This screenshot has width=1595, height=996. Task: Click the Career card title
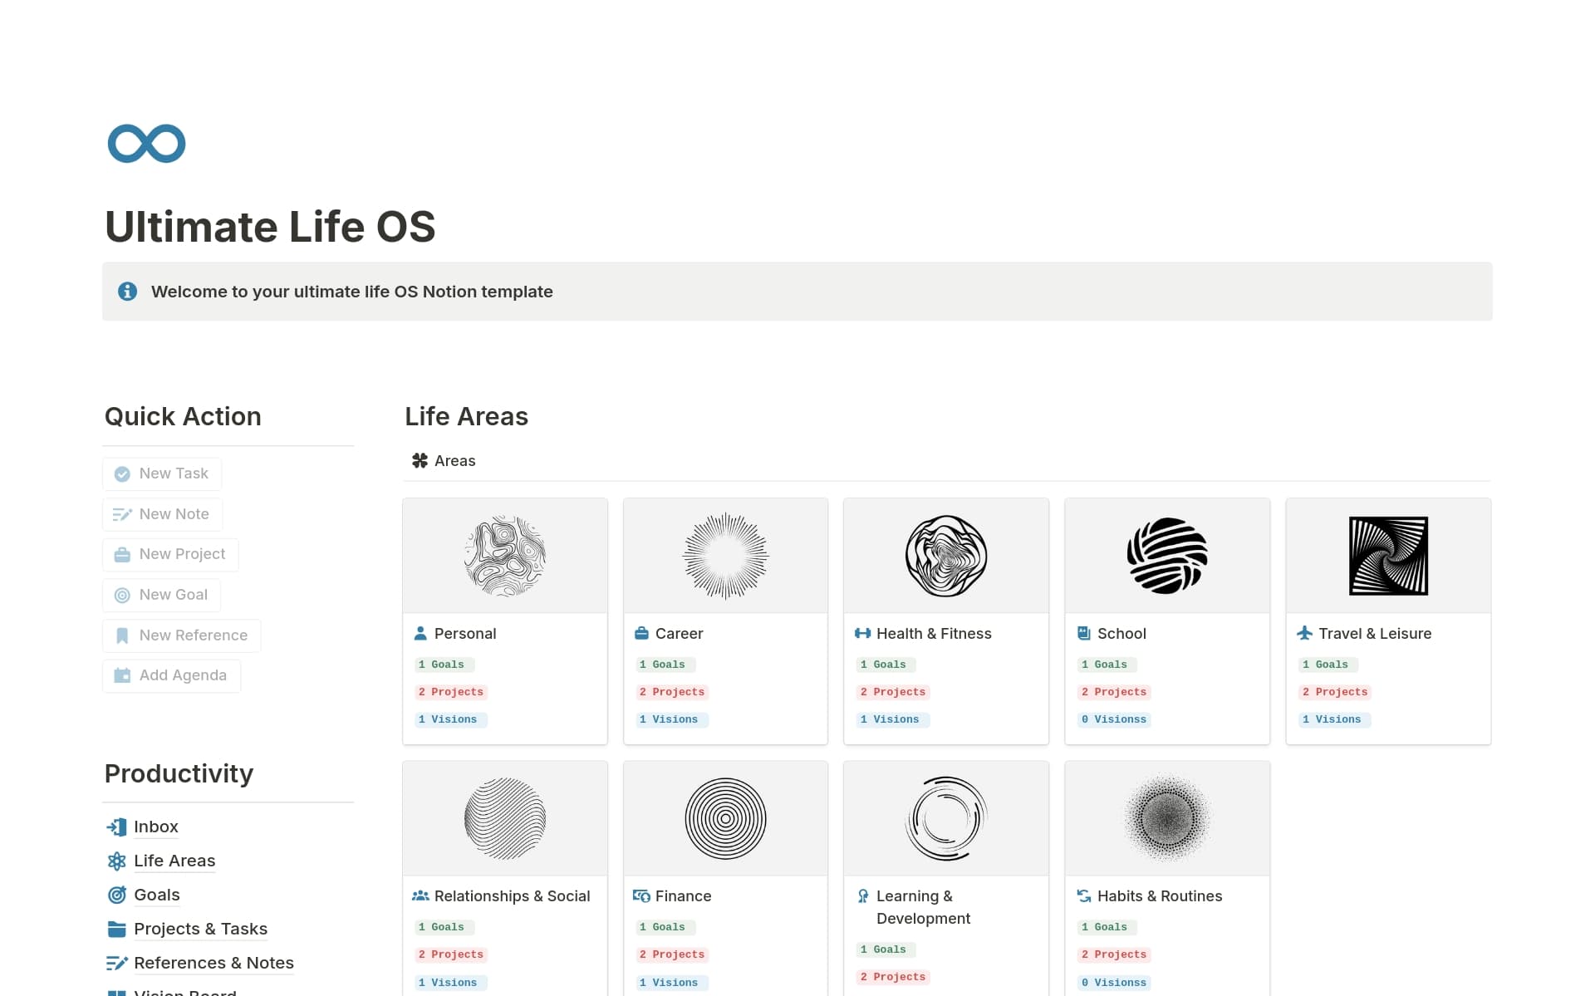pos(679,634)
